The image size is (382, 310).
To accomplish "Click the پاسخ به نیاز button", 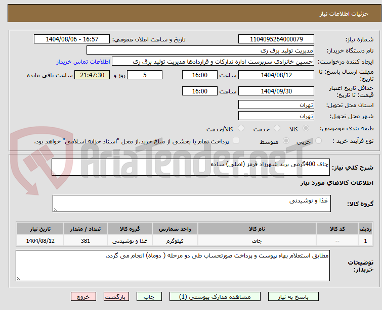I will [x=293, y=297].
